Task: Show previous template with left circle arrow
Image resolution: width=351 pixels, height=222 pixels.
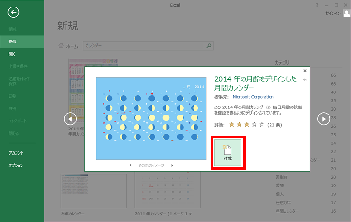Action: click(70, 119)
